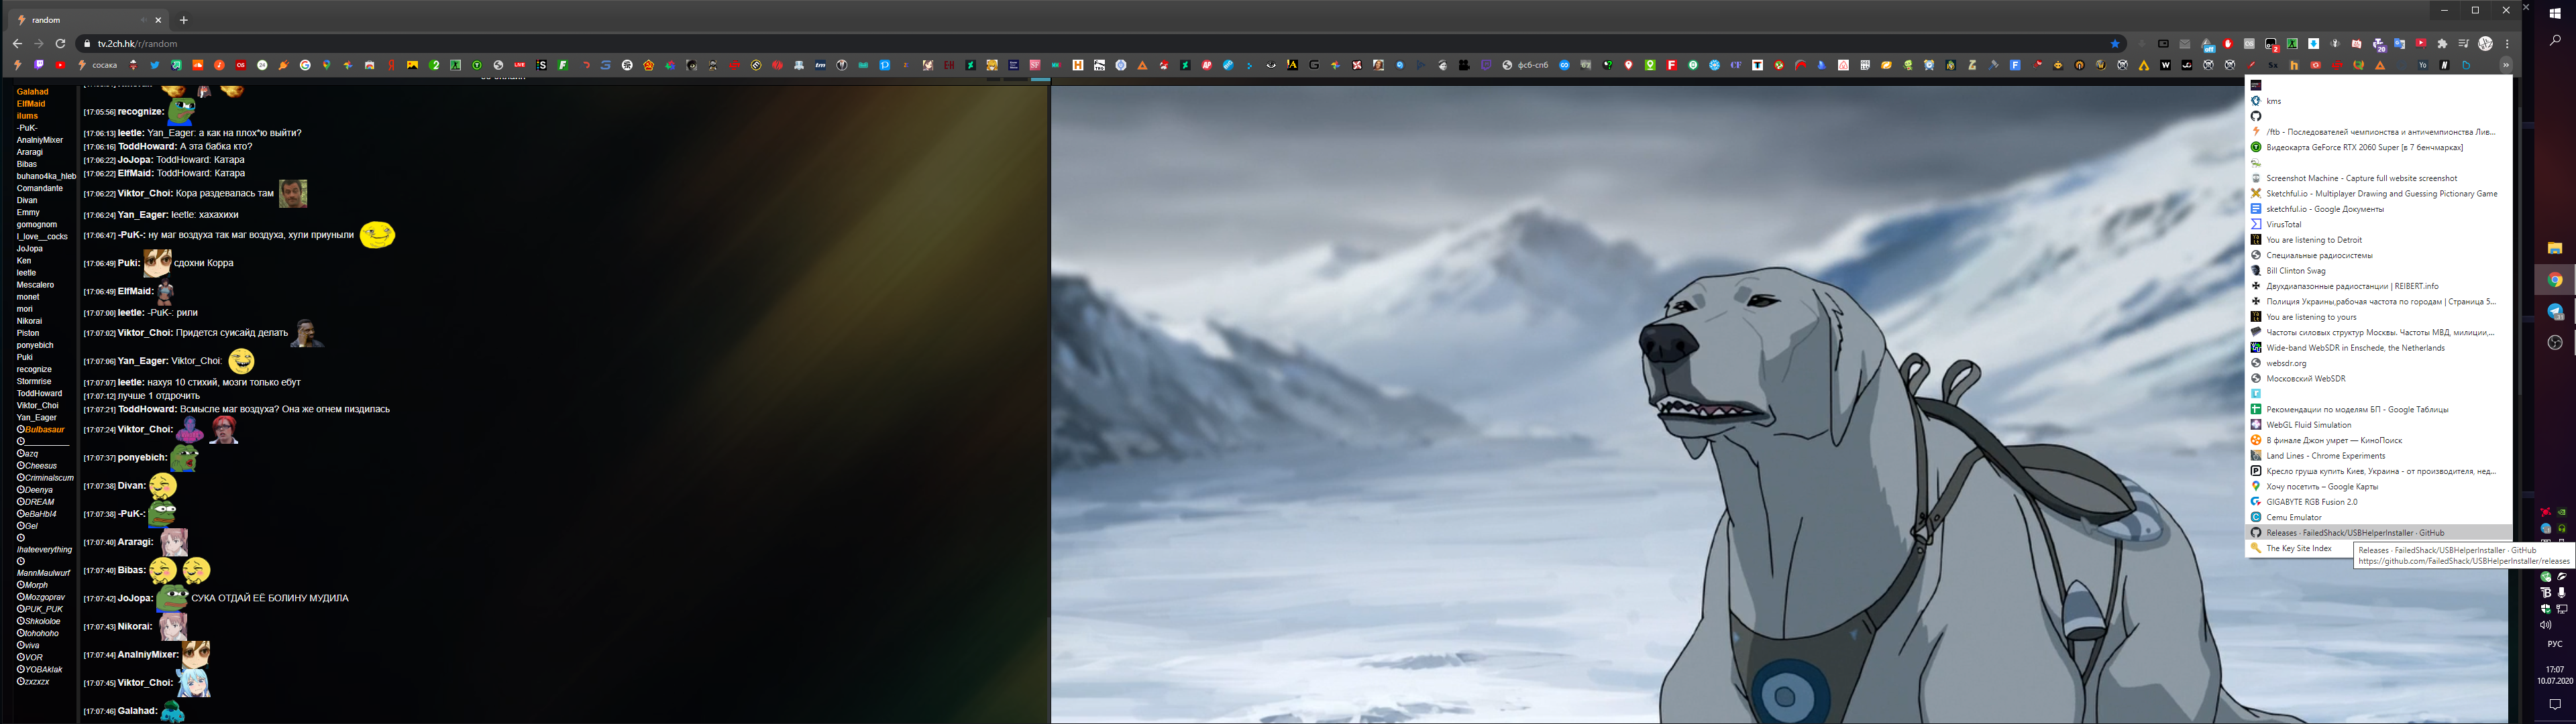The image size is (2576, 724).
Task: Open 'Sketchful.io - Multiplayer Drawing' bookmark
Action: pyautogui.click(x=2379, y=194)
